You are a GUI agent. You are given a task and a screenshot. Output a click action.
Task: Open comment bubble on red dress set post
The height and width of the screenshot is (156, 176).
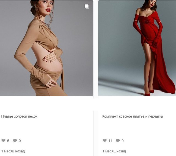click(118, 141)
